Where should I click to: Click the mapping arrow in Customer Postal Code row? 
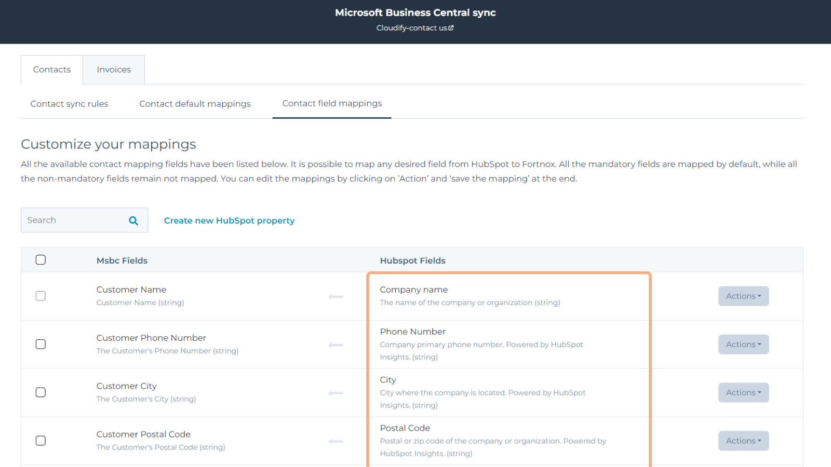pyautogui.click(x=336, y=442)
